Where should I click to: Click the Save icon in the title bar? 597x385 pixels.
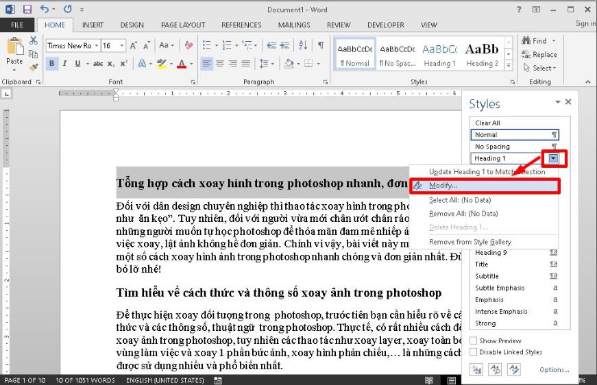pyautogui.click(x=27, y=10)
